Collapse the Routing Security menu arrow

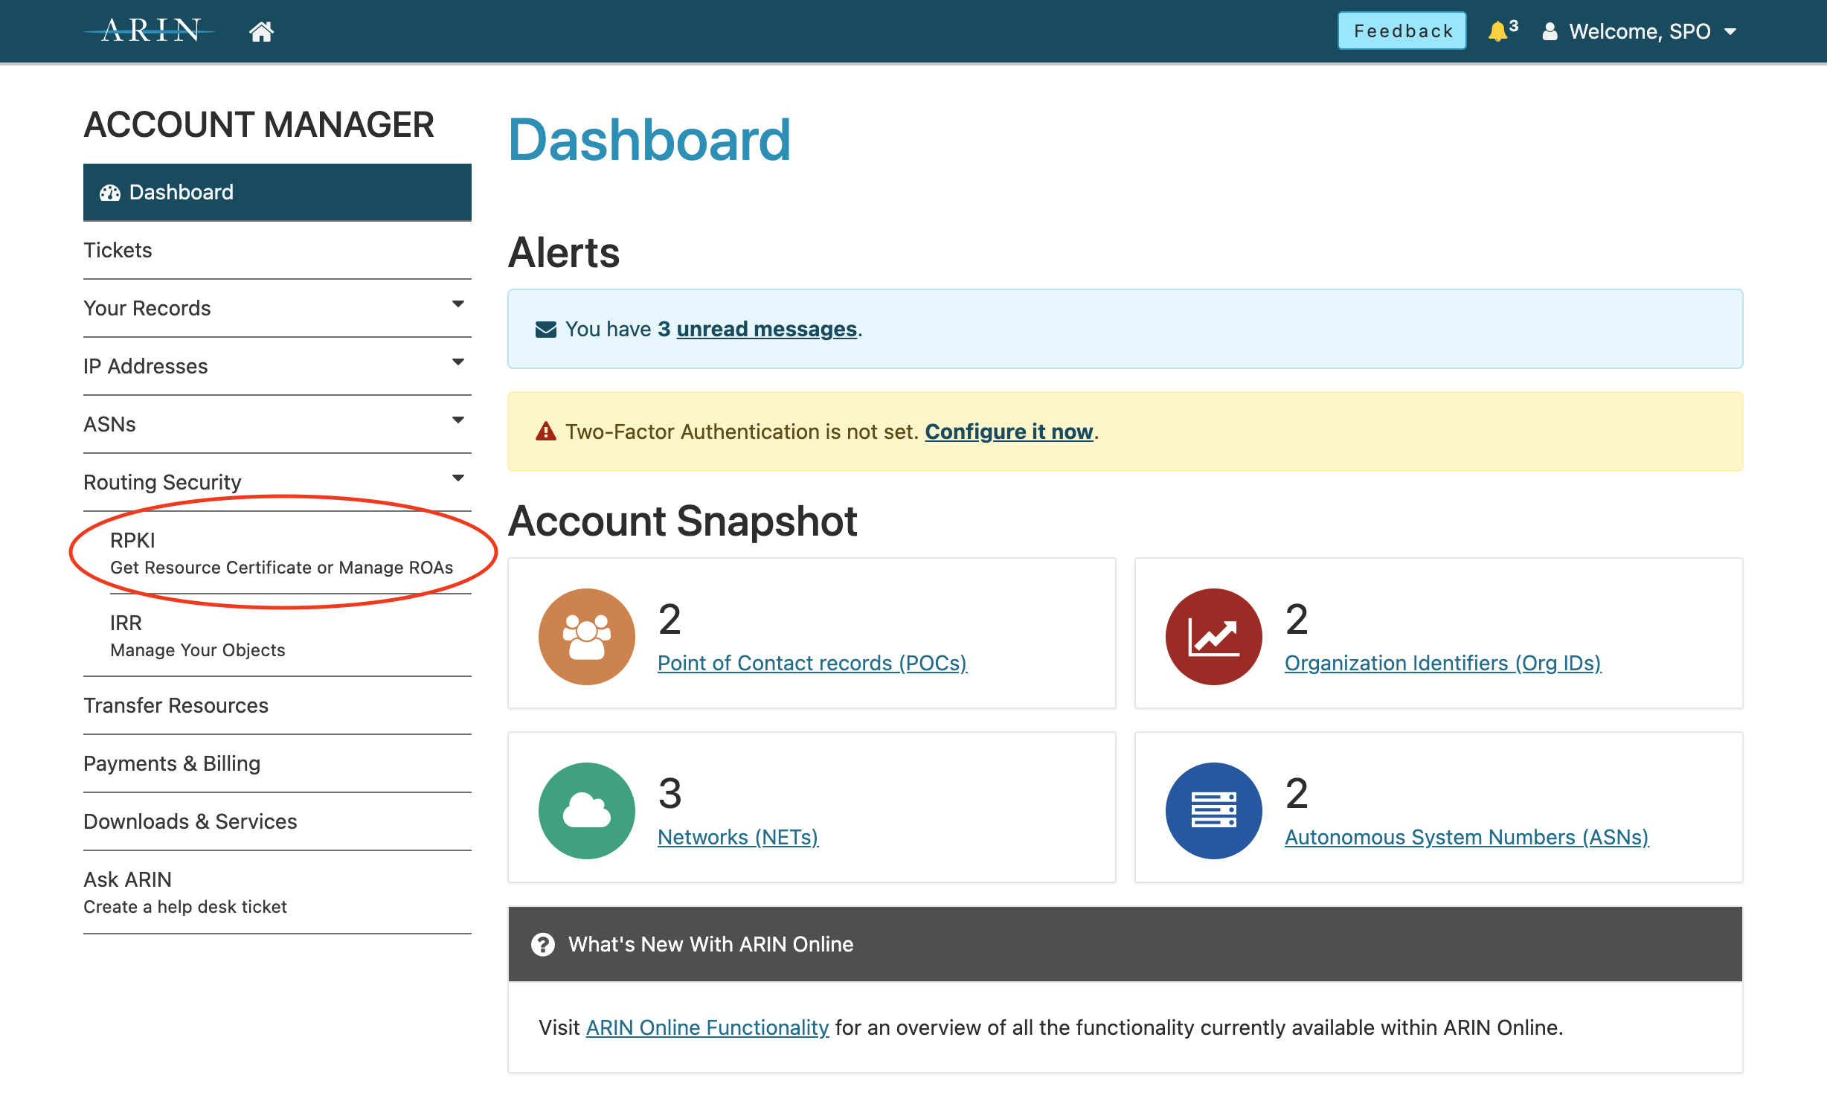tap(458, 478)
